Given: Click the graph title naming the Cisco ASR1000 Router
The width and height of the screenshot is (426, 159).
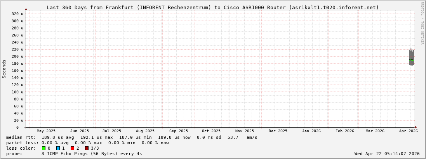Looking at the screenshot, I should click(212, 7).
